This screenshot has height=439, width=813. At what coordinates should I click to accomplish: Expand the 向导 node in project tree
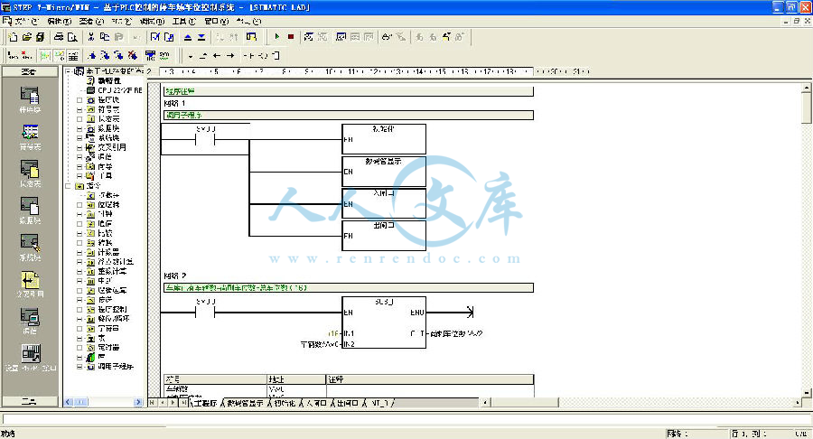pyautogui.click(x=79, y=167)
